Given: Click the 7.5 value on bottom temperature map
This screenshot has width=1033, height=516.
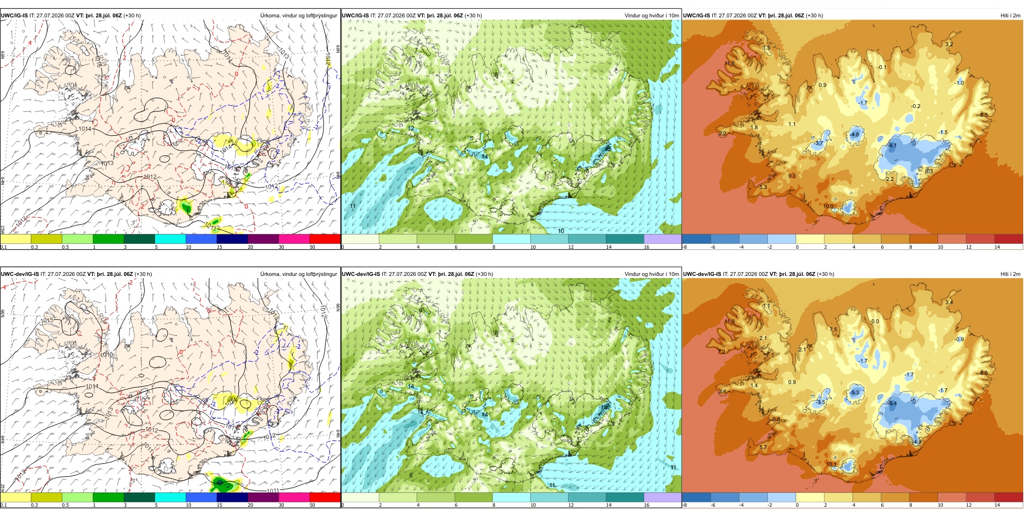Looking at the screenshot, I should pos(833,330).
